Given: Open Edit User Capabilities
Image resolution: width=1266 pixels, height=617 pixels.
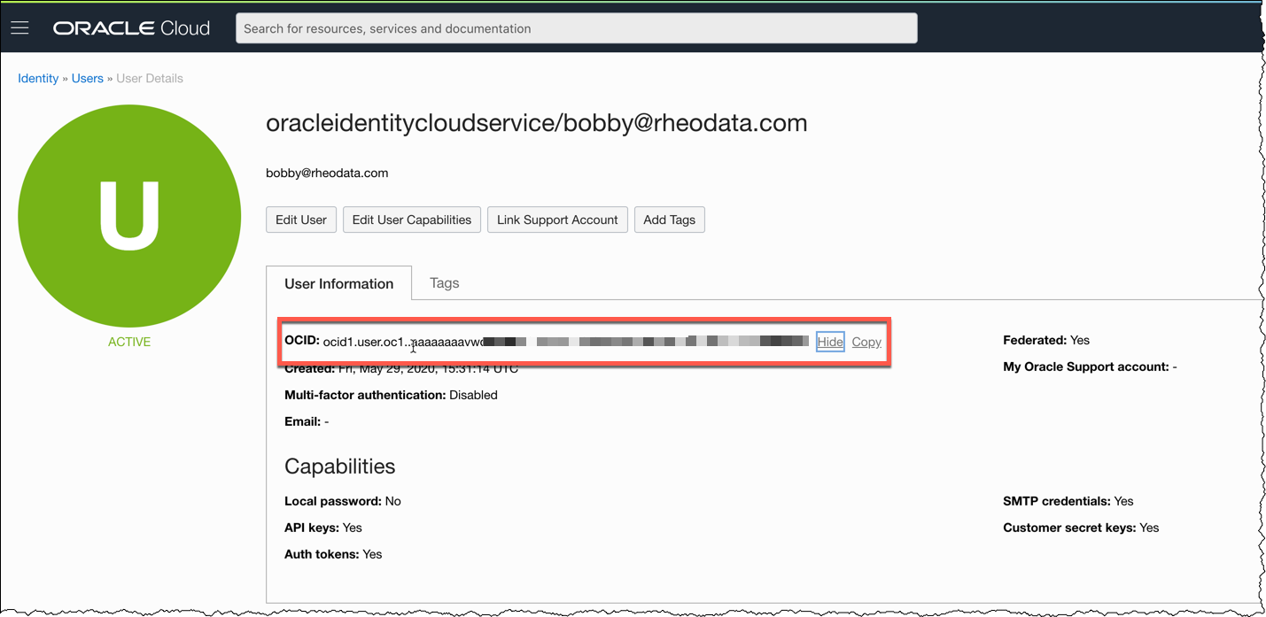Looking at the screenshot, I should pos(411,219).
